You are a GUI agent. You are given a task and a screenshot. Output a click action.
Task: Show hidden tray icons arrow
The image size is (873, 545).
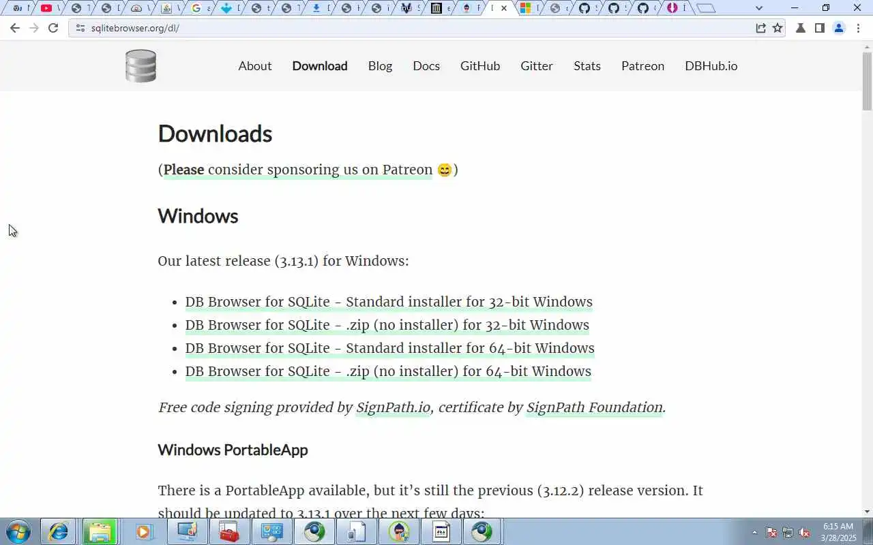754,533
